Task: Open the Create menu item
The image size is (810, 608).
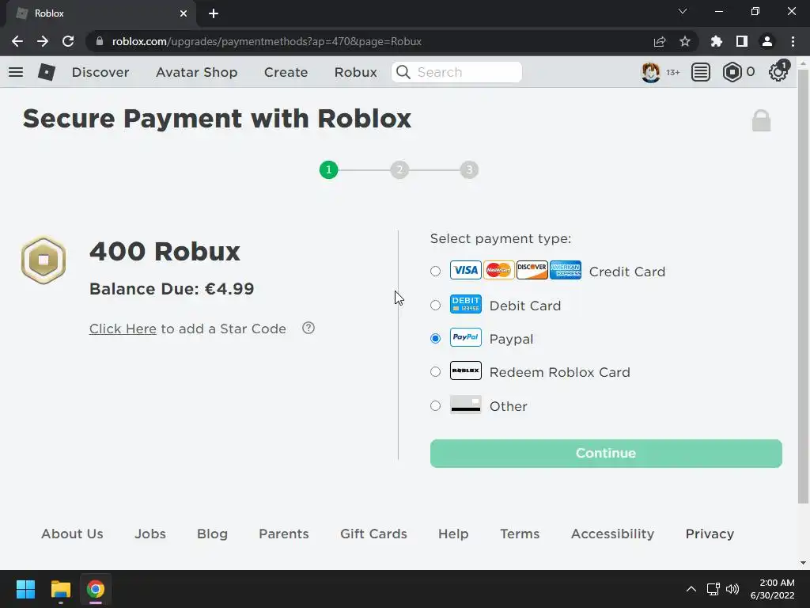Action: pyautogui.click(x=286, y=72)
